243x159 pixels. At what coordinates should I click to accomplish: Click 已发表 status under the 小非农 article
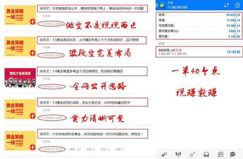[x=46, y=142]
